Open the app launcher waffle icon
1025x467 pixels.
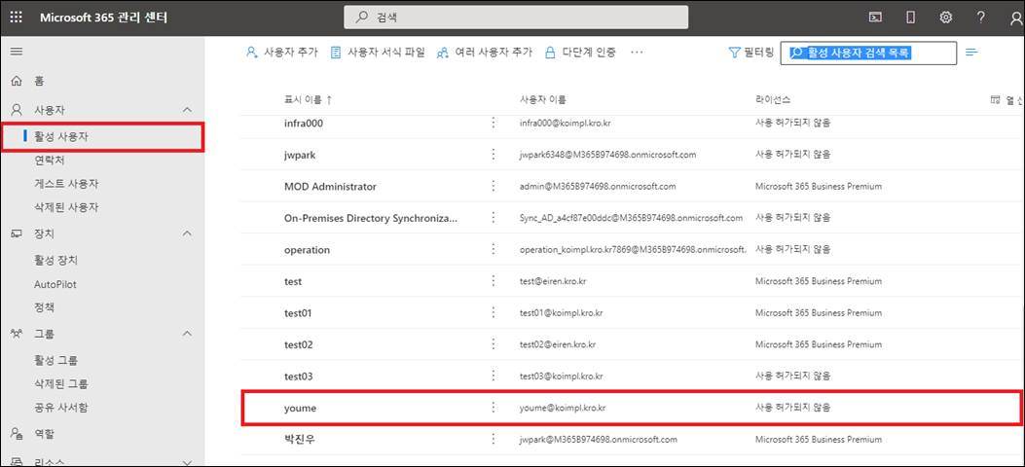point(17,18)
